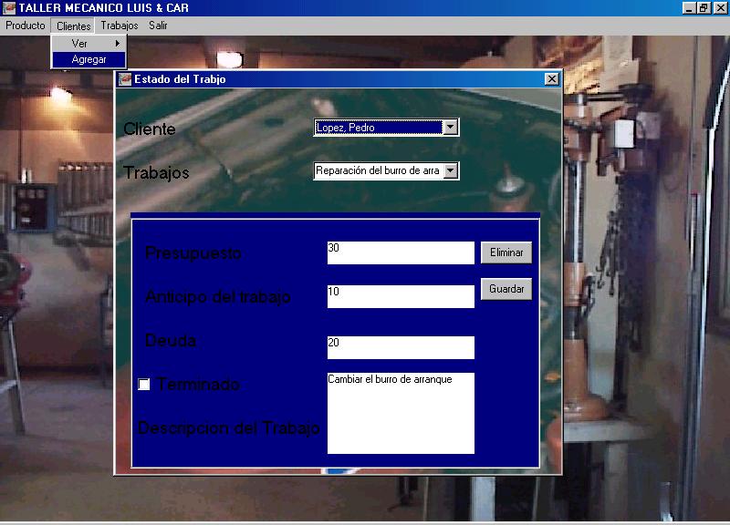This screenshot has height=525, width=730.
Task: Minimize the Taller Mecanico main window
Action: click(690, 7)
